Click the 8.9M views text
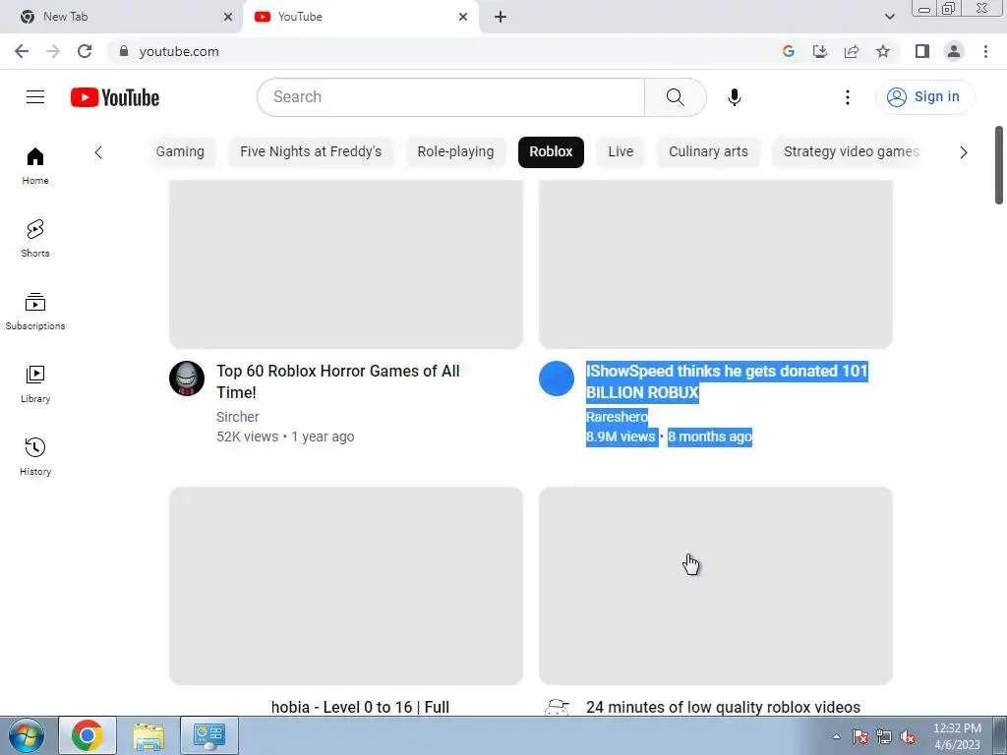Screen dimensions: 1007x755 point(621,436)
